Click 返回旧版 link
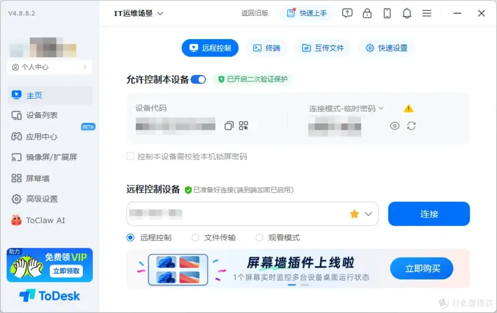The height and width of the screenshot is (313, 497). pyautogui.click(x=254, y=13)
